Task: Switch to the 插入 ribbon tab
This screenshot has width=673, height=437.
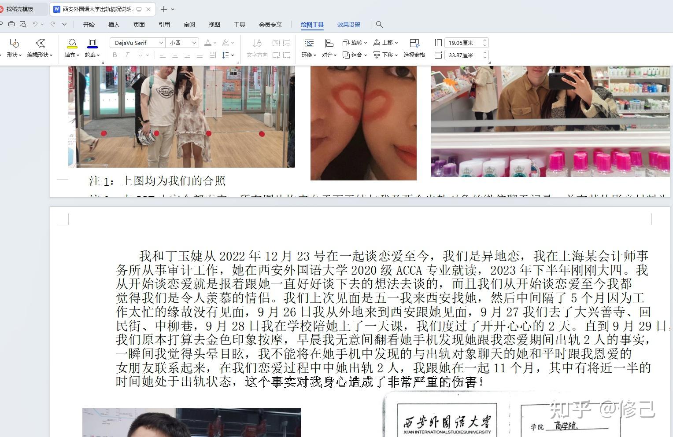Action: [x=114, y=25]
